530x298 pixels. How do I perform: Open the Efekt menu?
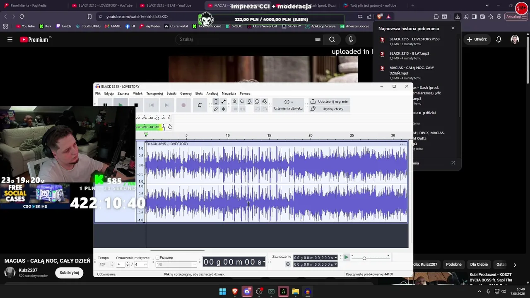pos(199,94)
